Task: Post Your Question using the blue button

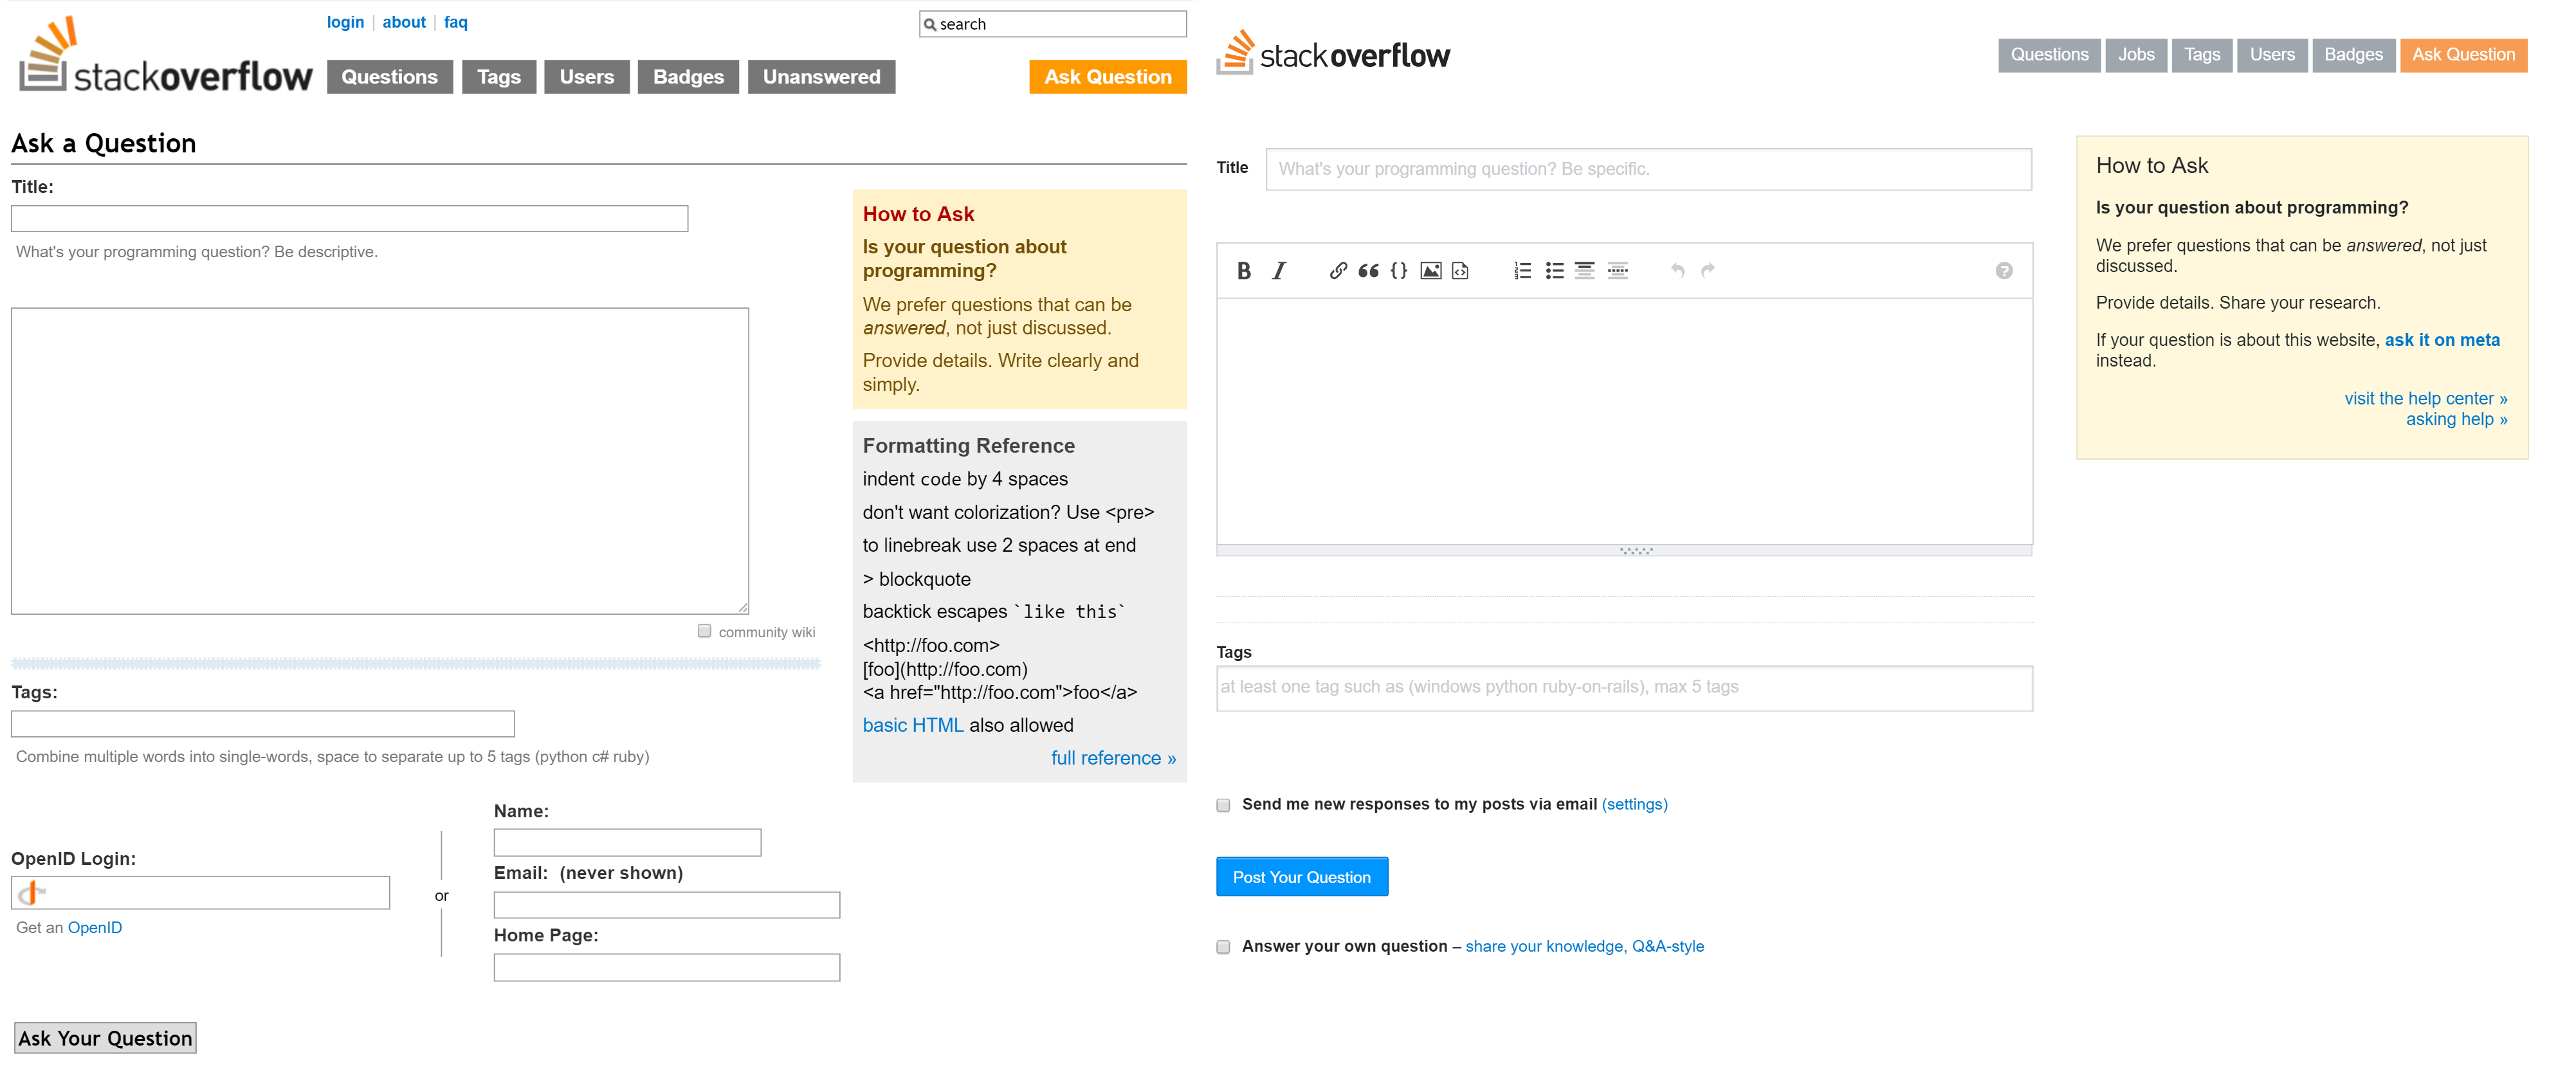Action: [x=1301, y=876]
